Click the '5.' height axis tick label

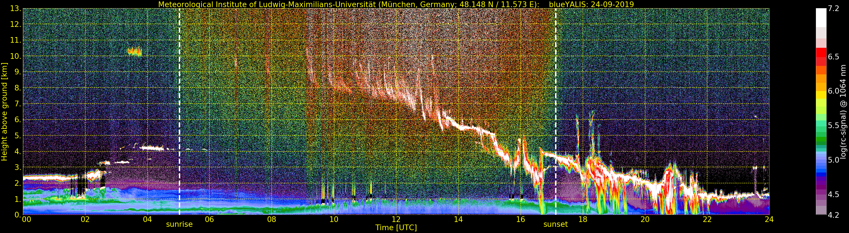pyautogui.click(x=18, y=135)
